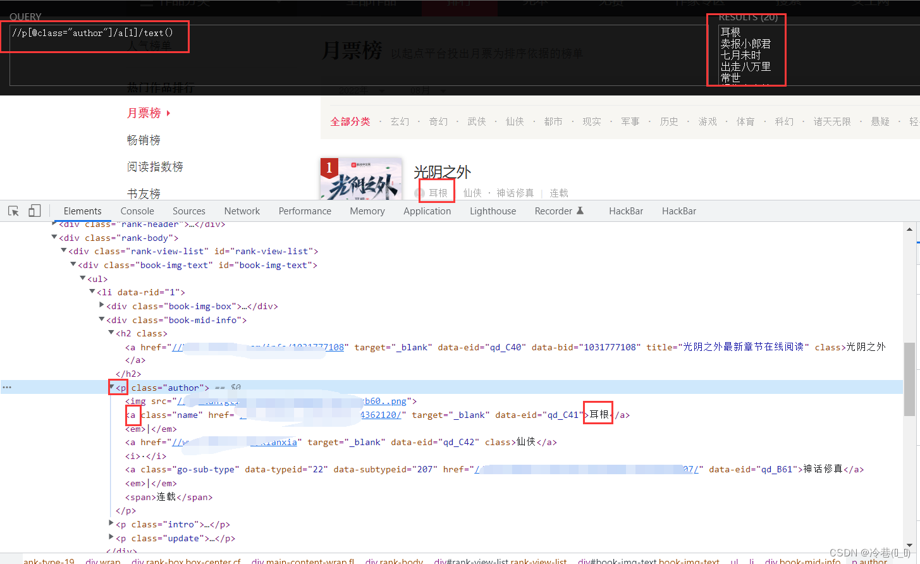Filter by 奇幻 category
The width and height of the screenshot is (920, 564).
coord(438,121)
